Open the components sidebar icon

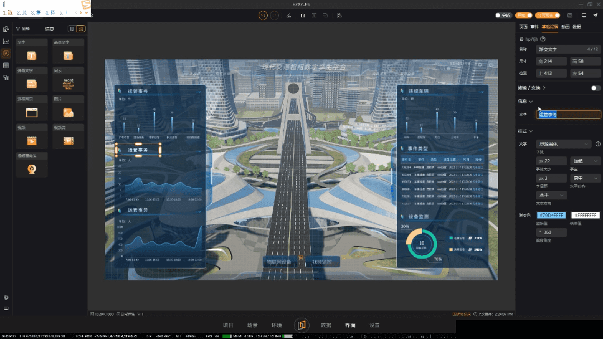click(x=6, y=29)
